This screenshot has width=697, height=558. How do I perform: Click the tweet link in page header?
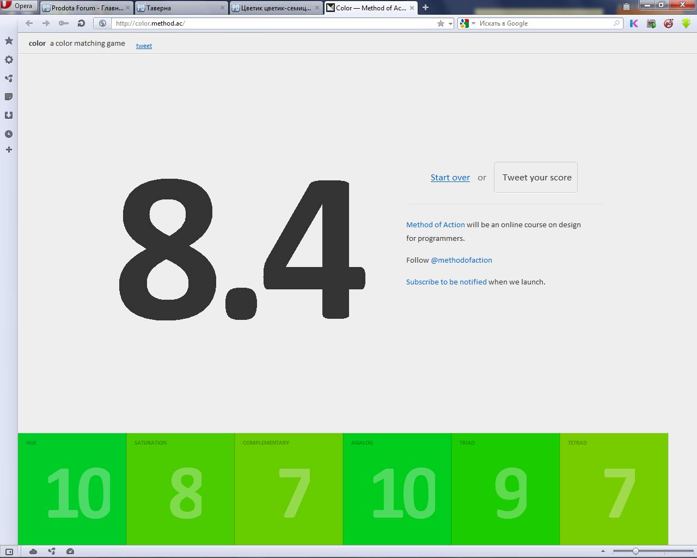pos(144,46)
